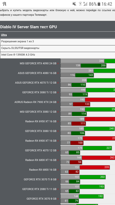Select the ASUS GEFORCE RTX 4070 Ti 12 GB label
This screenshot has width=115, height=205.
pos(36,83)
